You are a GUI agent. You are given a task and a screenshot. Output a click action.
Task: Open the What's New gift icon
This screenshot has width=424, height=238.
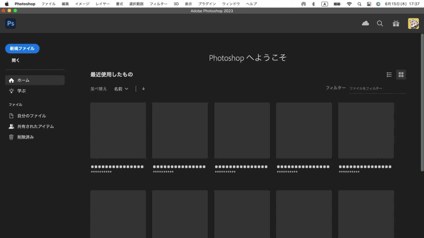point(396,24)
